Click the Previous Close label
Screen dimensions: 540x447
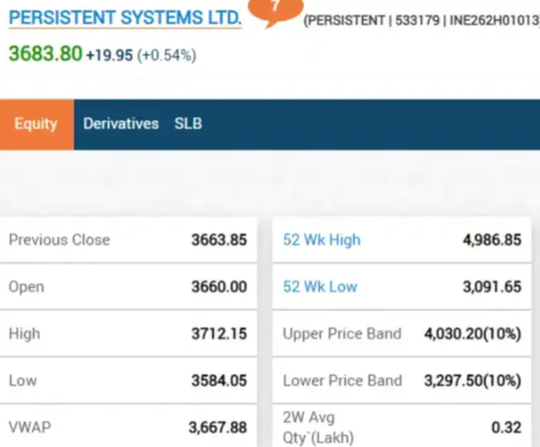59,239
